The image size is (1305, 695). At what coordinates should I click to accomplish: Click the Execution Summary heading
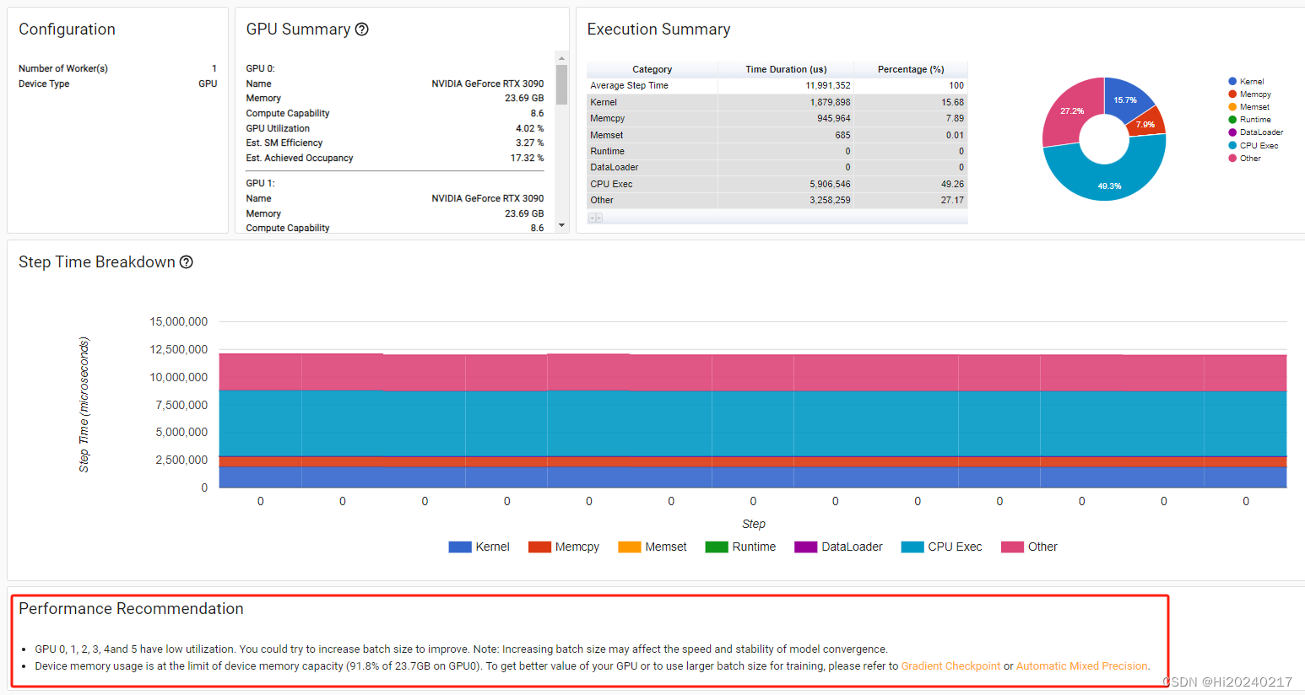658,30
